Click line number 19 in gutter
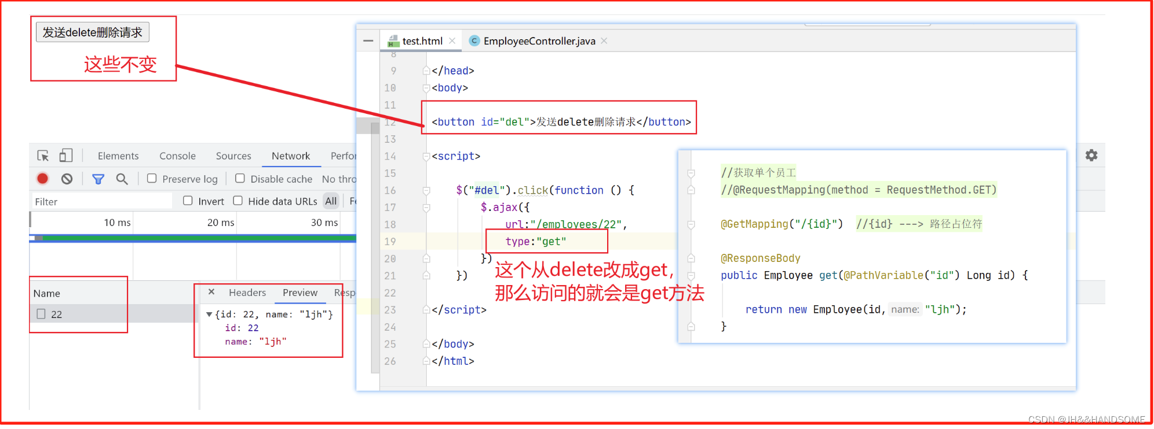The image size is (1154, 429). pos(390,242)
